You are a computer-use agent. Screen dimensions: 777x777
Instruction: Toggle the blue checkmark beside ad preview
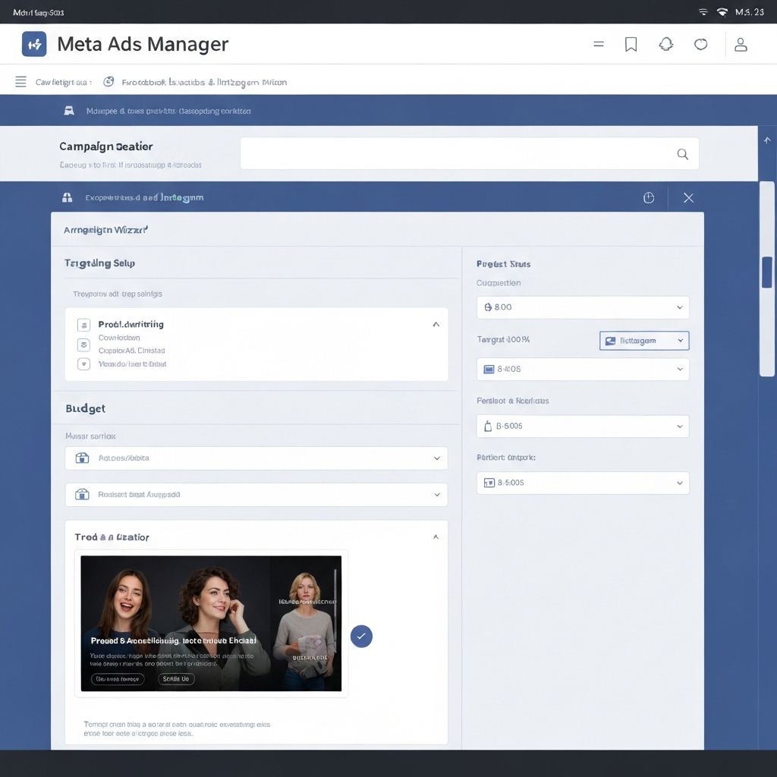point(361,636)
